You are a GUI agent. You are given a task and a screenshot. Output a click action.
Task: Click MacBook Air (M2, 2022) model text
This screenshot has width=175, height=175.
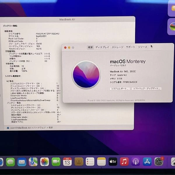coord(123,71)
